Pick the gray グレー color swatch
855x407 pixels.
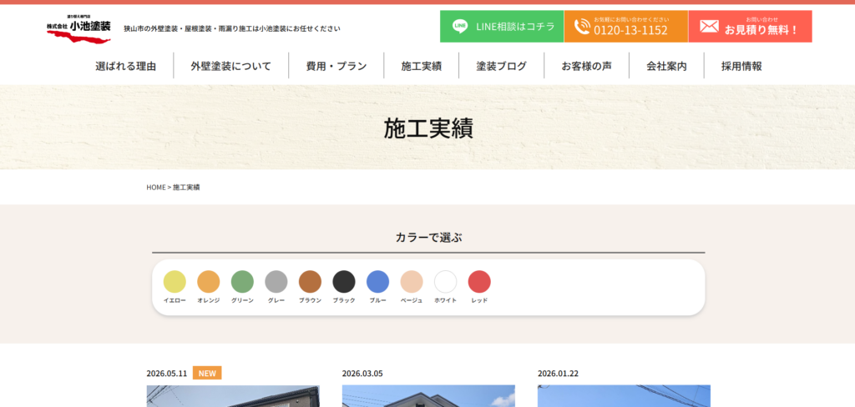point(276,282)
